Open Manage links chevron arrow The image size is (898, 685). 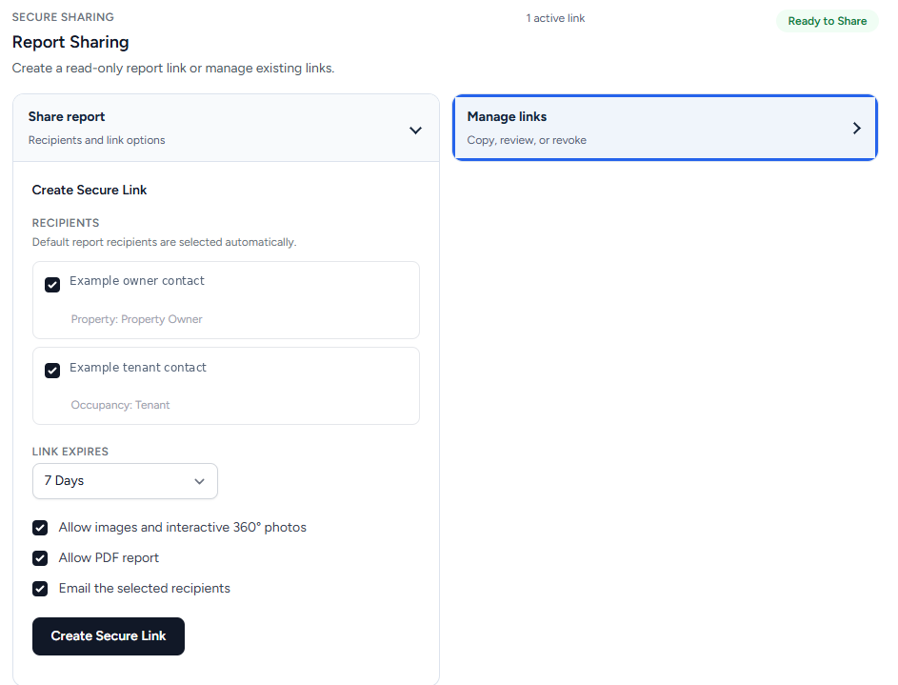857,128
